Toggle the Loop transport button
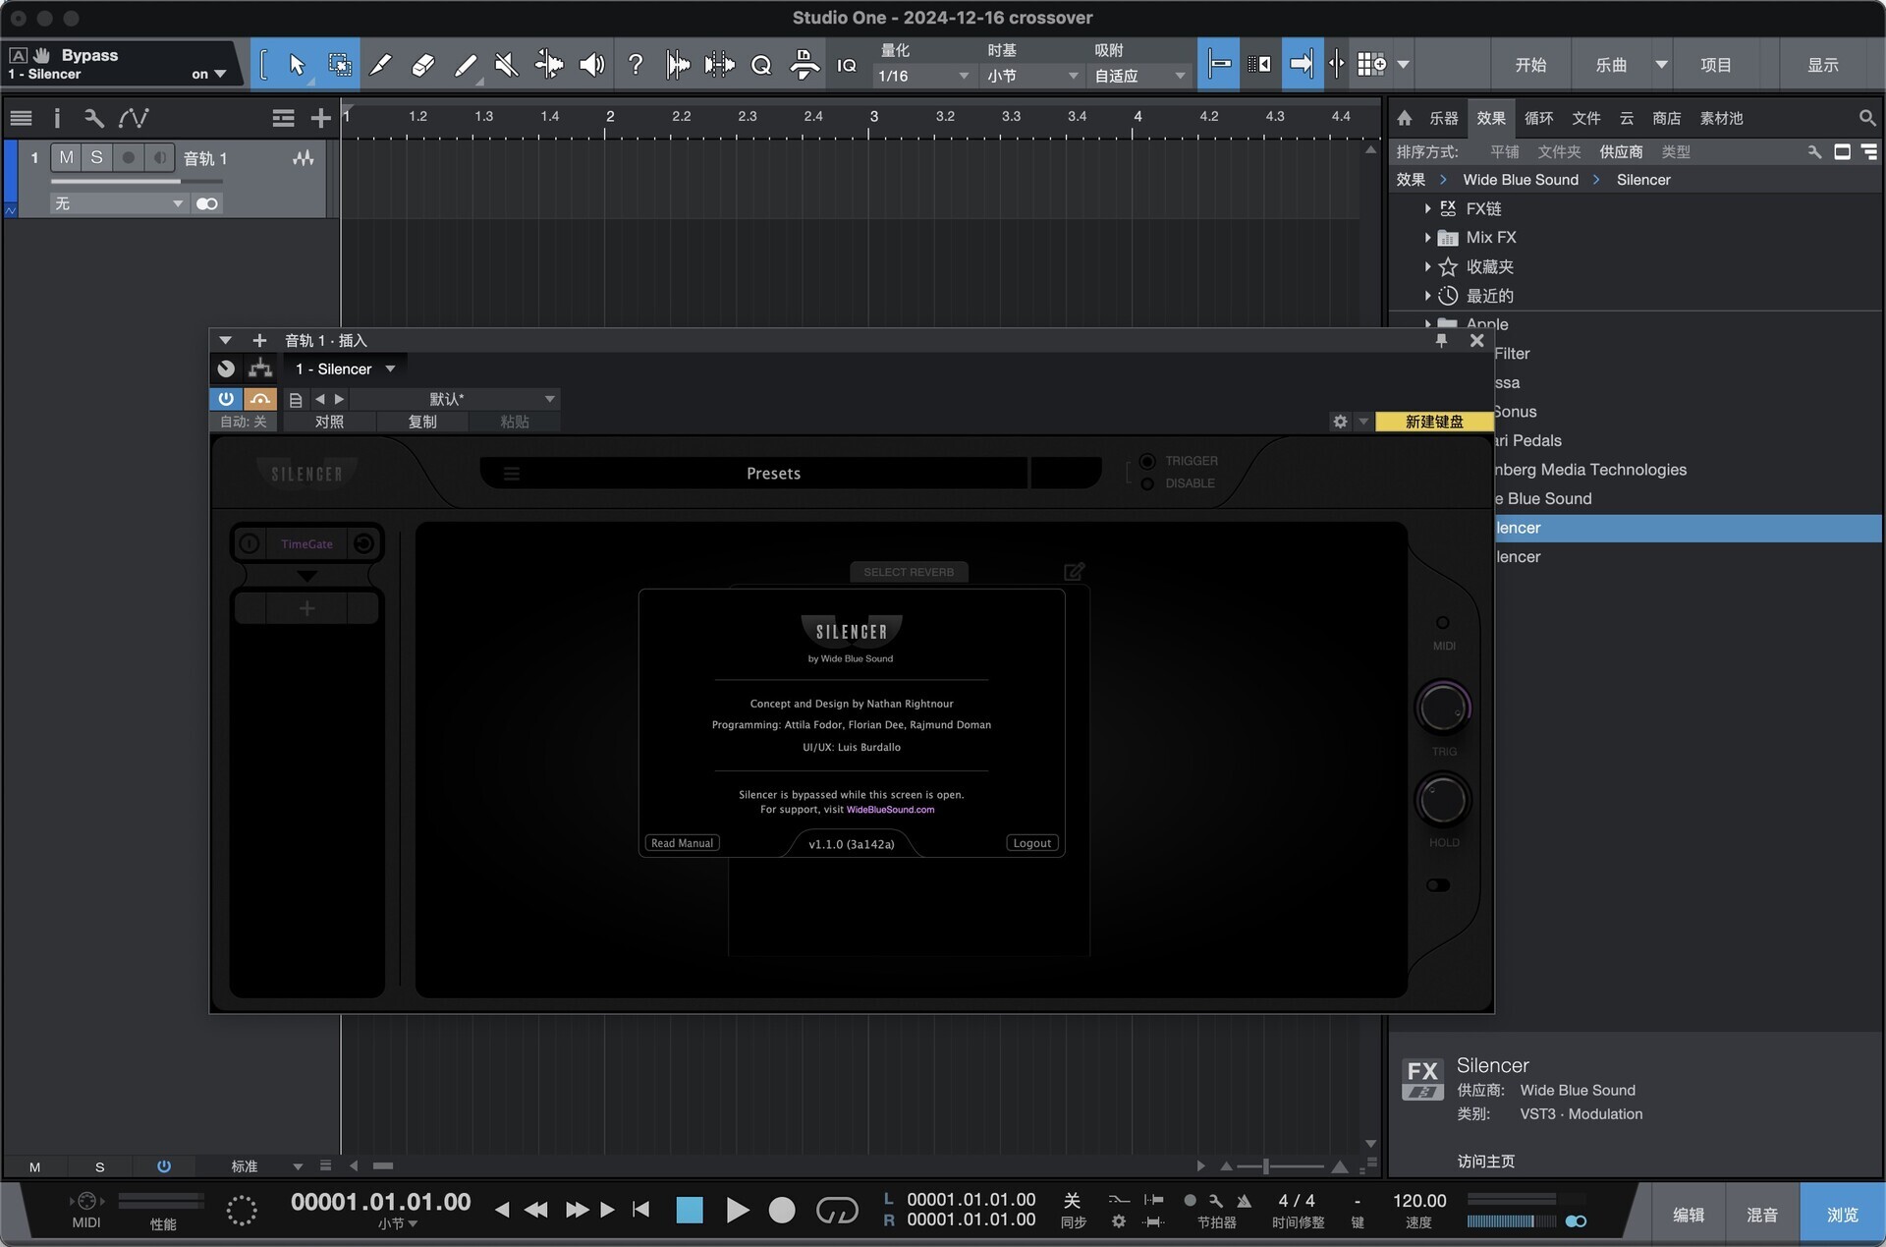 click(837, 1211)
